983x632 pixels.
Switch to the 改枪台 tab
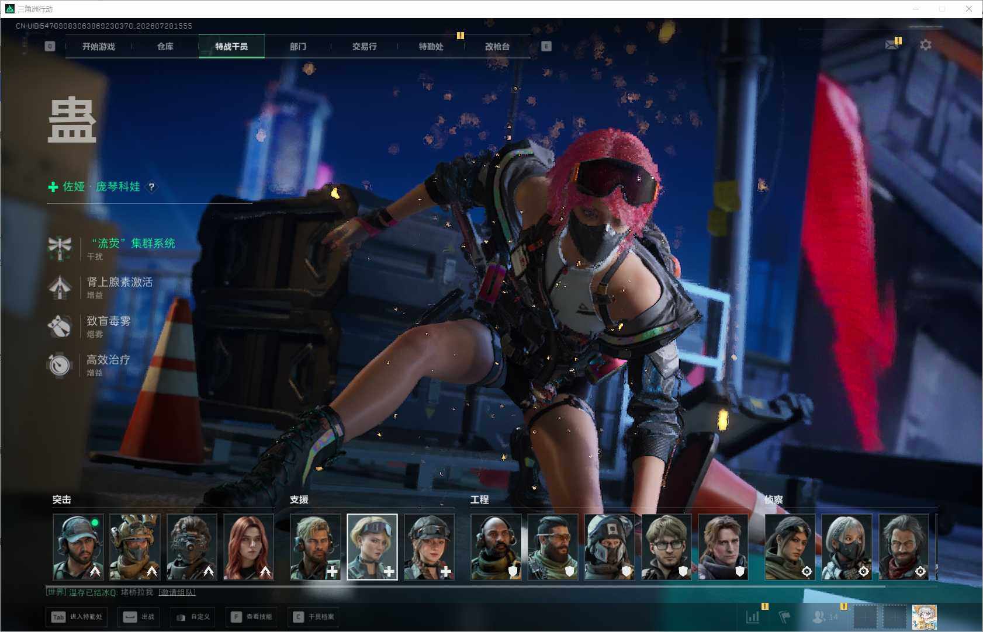pyautogui.click(x=497, y=46)
